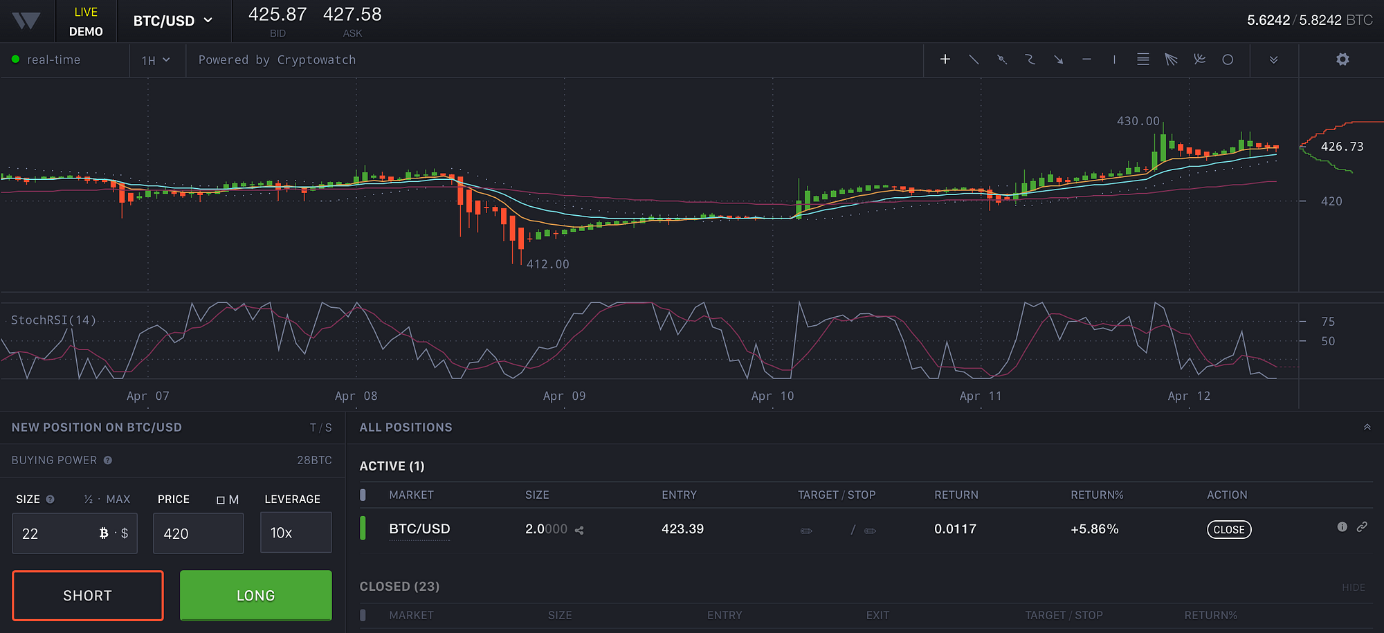The height and width of the screenshot is (633, 1384).
Task: Tick the market order M checkbox
Action: [x=221, y=499]
